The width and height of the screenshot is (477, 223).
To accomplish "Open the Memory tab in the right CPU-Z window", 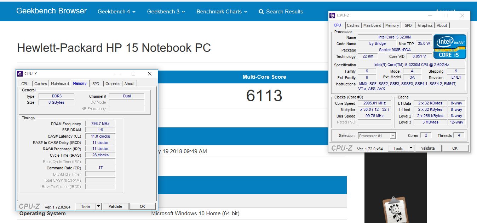I will coord(392,25).
